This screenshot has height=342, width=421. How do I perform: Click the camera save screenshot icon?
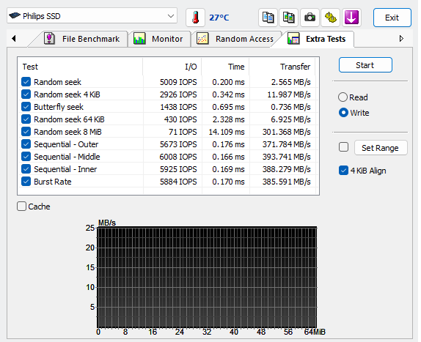(310, 18)
